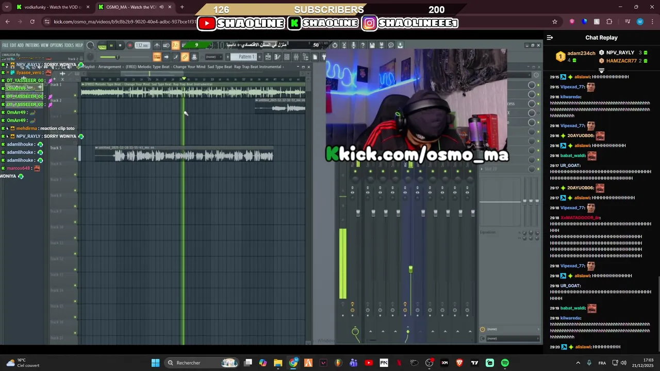Collapse the Chat Replay panel
660x371 pixels.
pyautogui.click(x=550, y=38)
